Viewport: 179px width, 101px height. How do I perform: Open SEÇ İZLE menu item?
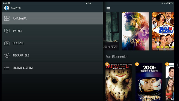click(52, 43)
